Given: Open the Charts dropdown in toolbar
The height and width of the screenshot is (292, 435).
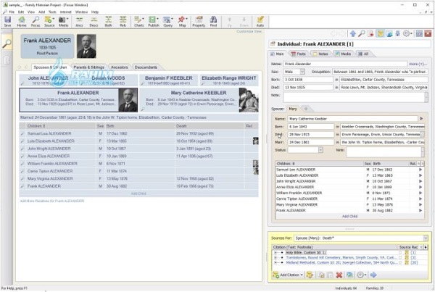Looking at the screenshot, I should [x=143, y=19].
